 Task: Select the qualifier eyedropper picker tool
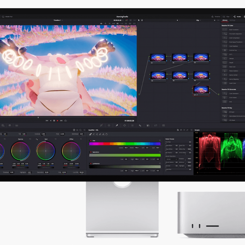pyautogui.click(x=90, y=134)
